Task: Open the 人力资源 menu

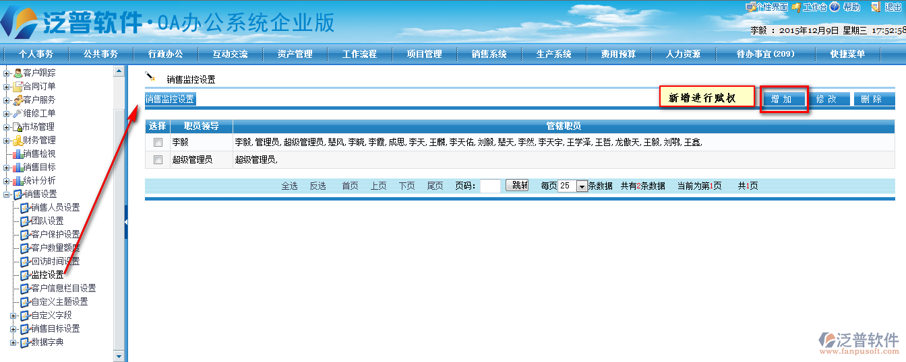Action: tap(683, 54)
